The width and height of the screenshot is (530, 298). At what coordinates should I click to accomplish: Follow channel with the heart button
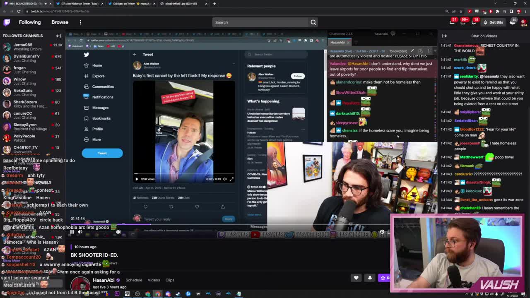point(356,278)
